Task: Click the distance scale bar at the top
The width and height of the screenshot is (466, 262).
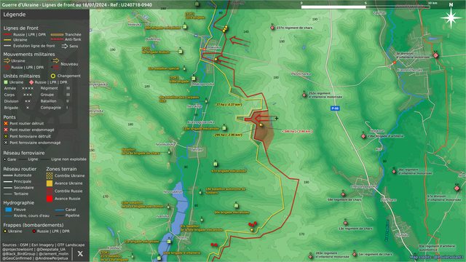Action: (x=366, y=7)
